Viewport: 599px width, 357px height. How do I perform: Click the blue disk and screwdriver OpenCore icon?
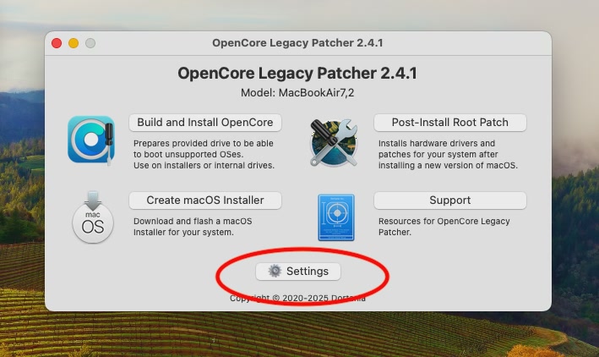(91, 140)
